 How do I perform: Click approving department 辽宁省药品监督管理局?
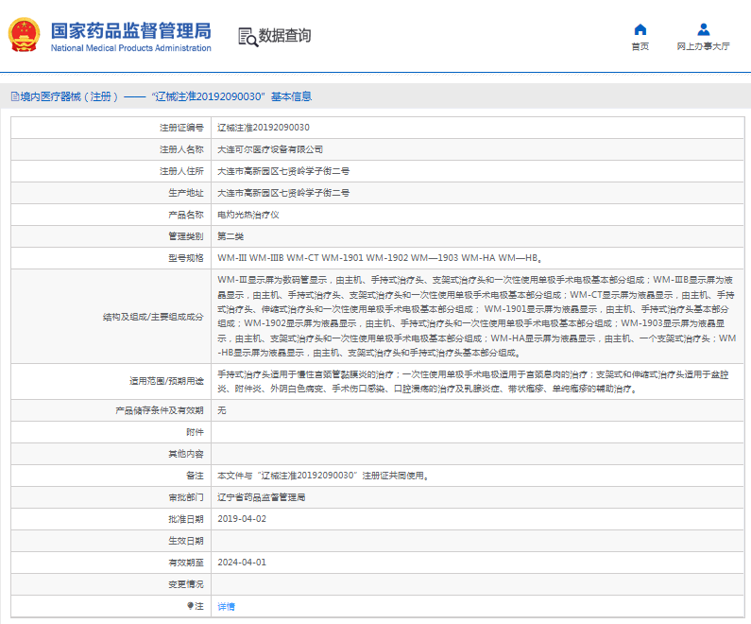coord(262,497)
